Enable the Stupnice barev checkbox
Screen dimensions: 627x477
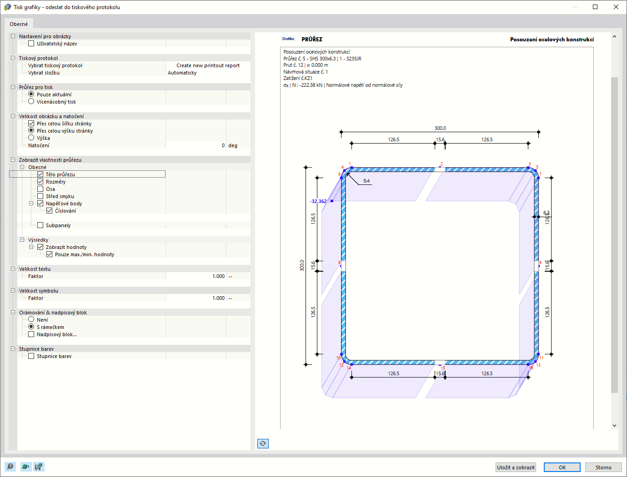(31, 356)
